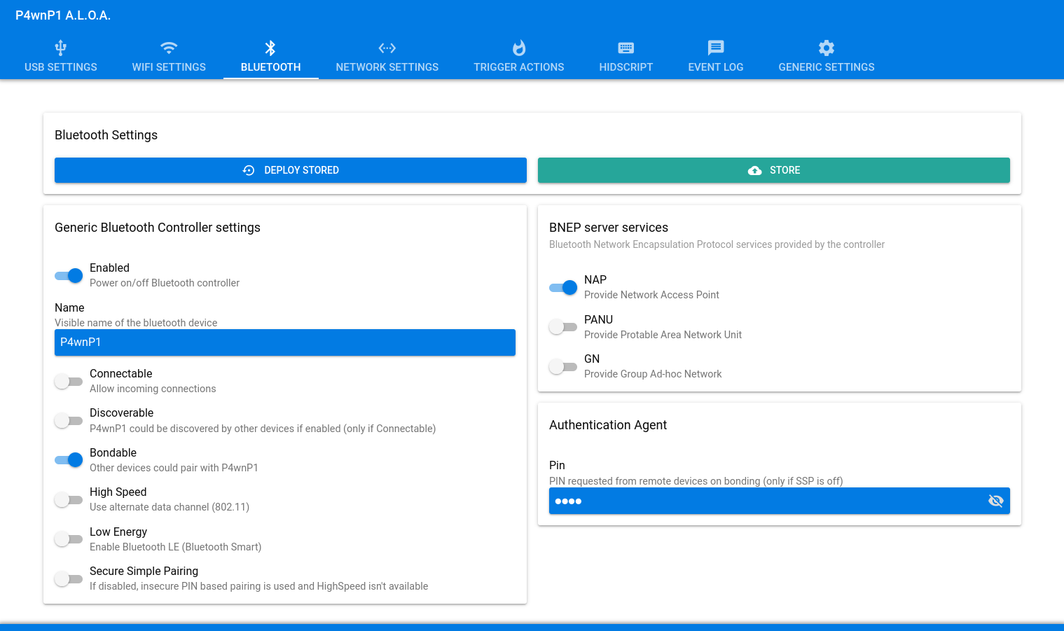The height and width of the screenshot is (631, 1064).
Task: Click the Generic Settings gear icon
Action: coord(826,48)
